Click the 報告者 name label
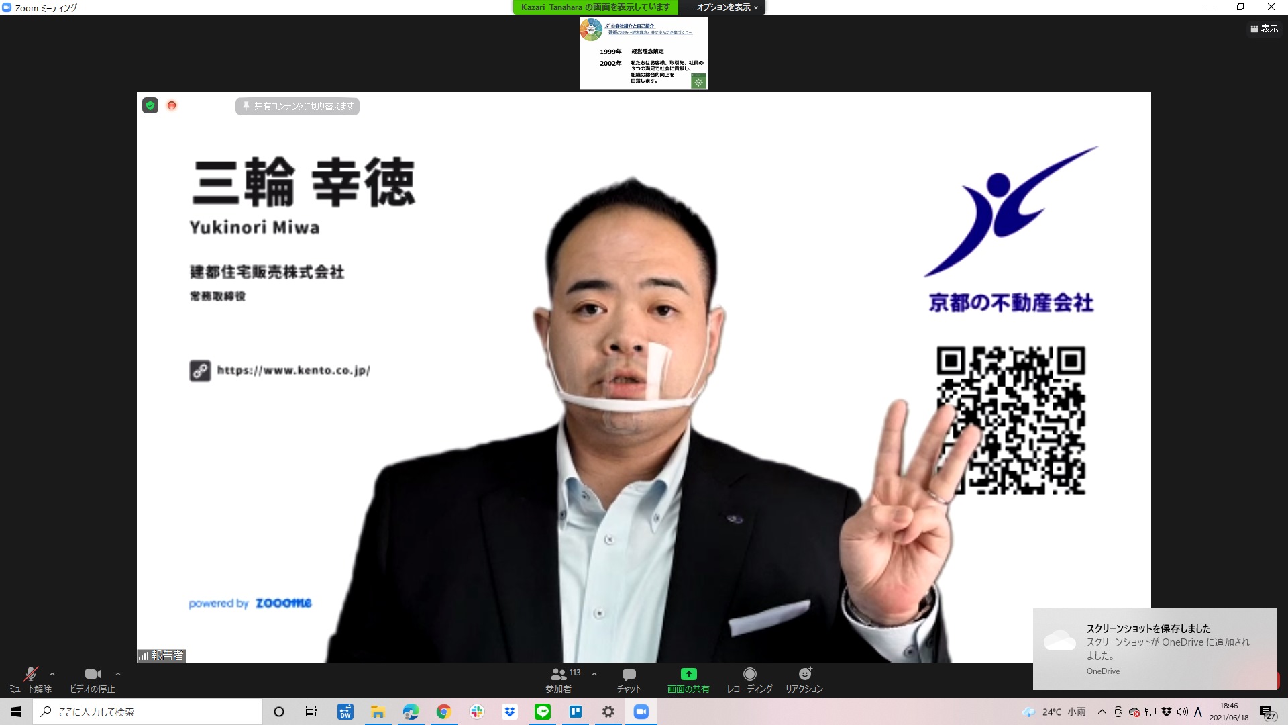Screen dimensions: 1288x725 [x=168, y=656]
